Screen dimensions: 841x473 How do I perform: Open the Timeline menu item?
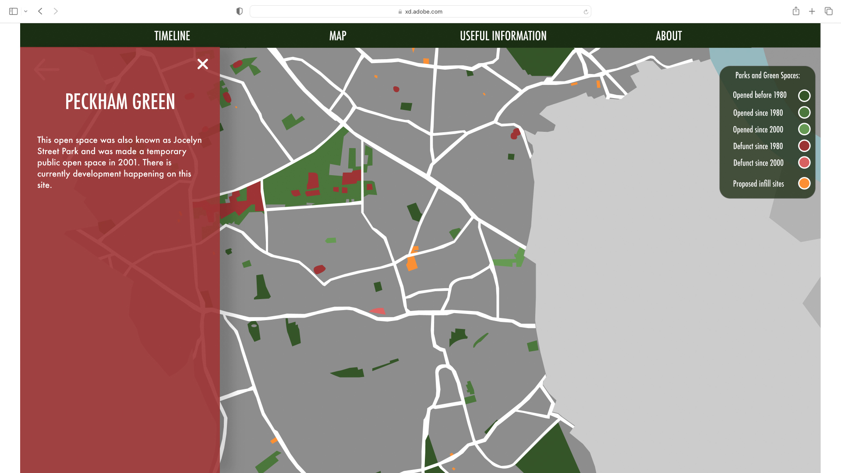click(172, 36)
